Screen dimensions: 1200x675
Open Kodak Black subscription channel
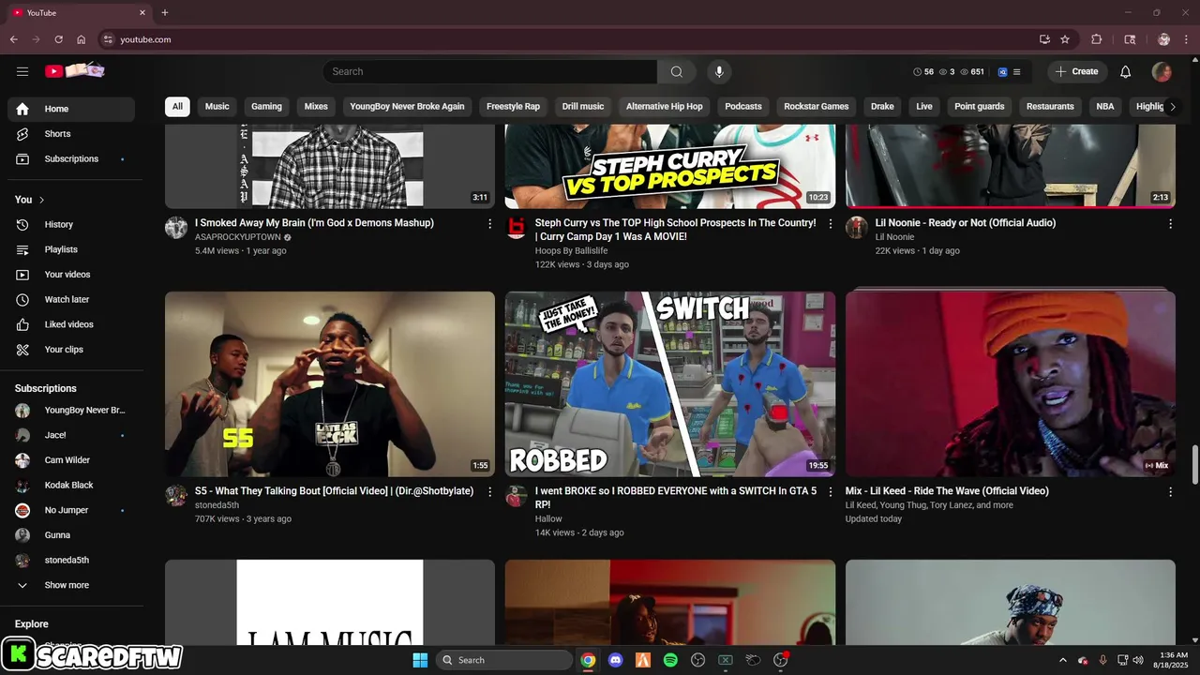[71, 486]
